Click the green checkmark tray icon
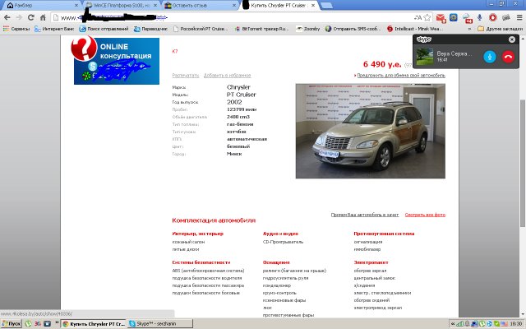This screenshot has height=329, width=526. click(x=496, y=324)
